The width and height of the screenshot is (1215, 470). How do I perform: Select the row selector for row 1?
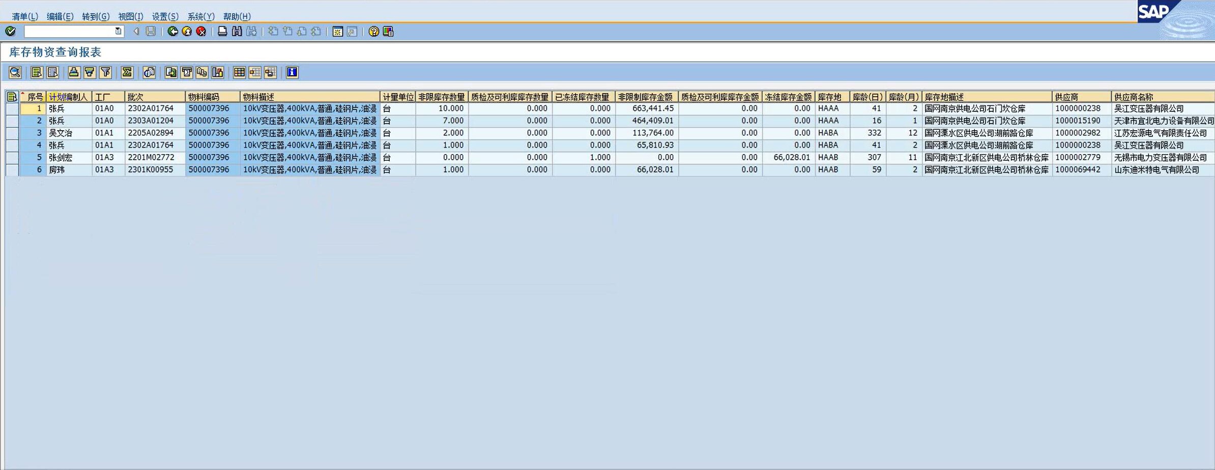click(12, 109)
